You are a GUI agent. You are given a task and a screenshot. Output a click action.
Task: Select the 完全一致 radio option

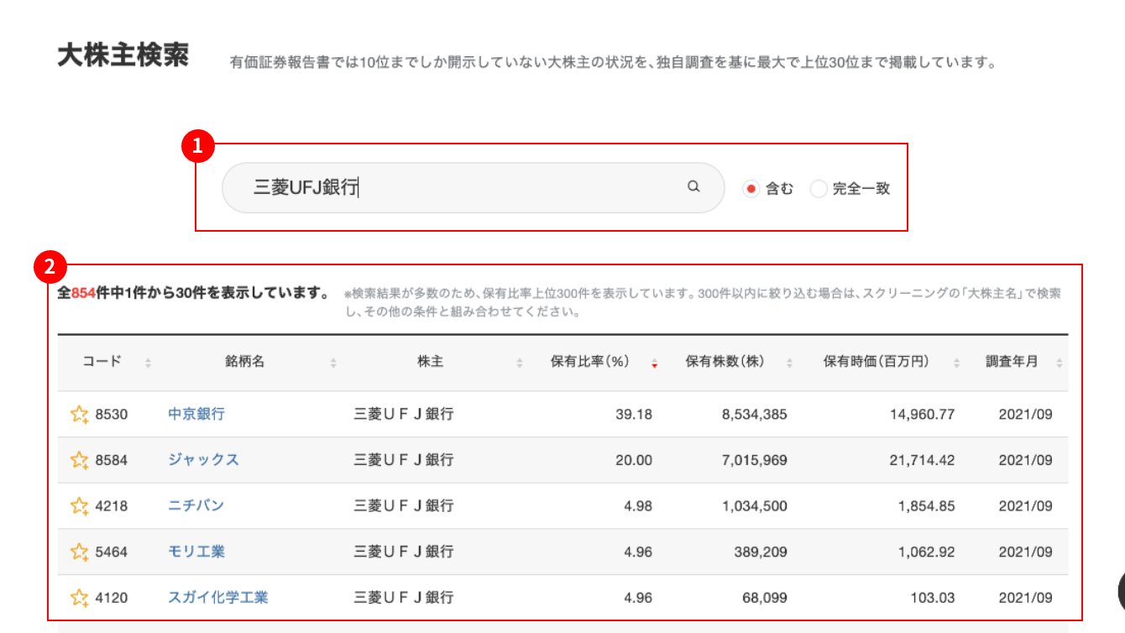tap(819, 189)
